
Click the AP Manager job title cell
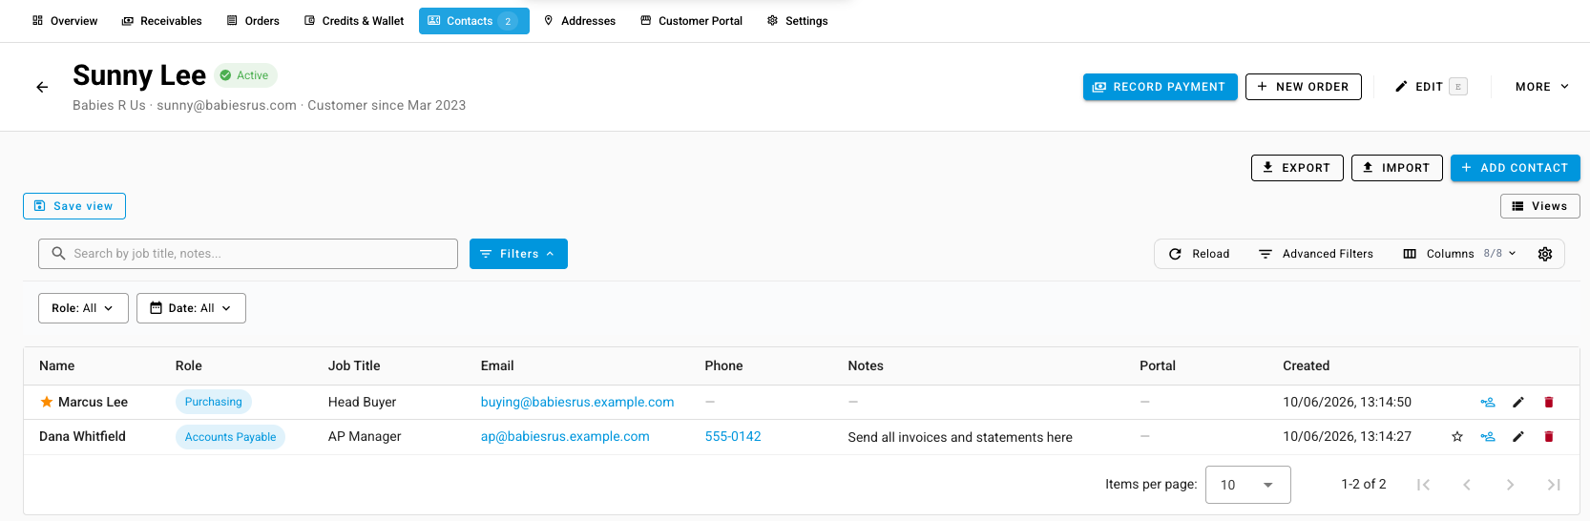pos(365,437)
